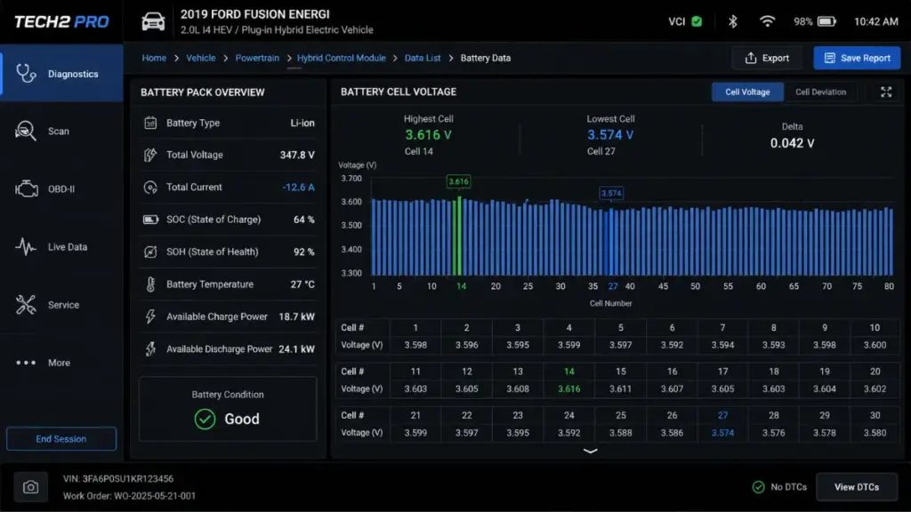Viewport: 911px width, 512px height.
Task: Click the Total Voltage row icon
Action: (x=150, y=155)
